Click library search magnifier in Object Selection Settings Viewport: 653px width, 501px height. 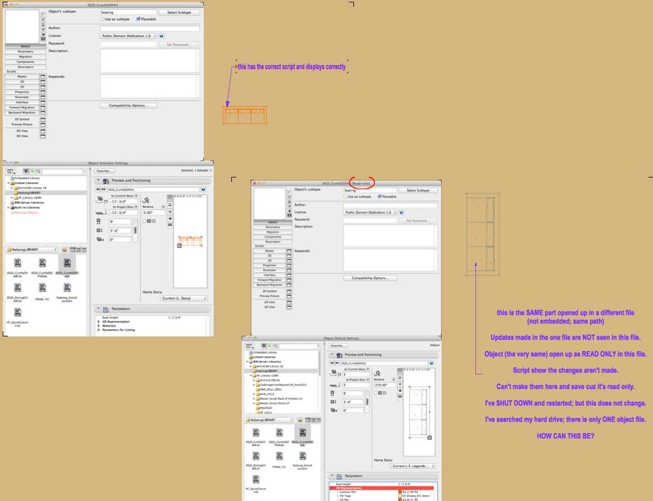(x=39, y=171)
